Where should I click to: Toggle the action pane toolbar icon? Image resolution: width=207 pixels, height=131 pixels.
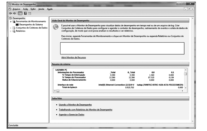[29, 13]
